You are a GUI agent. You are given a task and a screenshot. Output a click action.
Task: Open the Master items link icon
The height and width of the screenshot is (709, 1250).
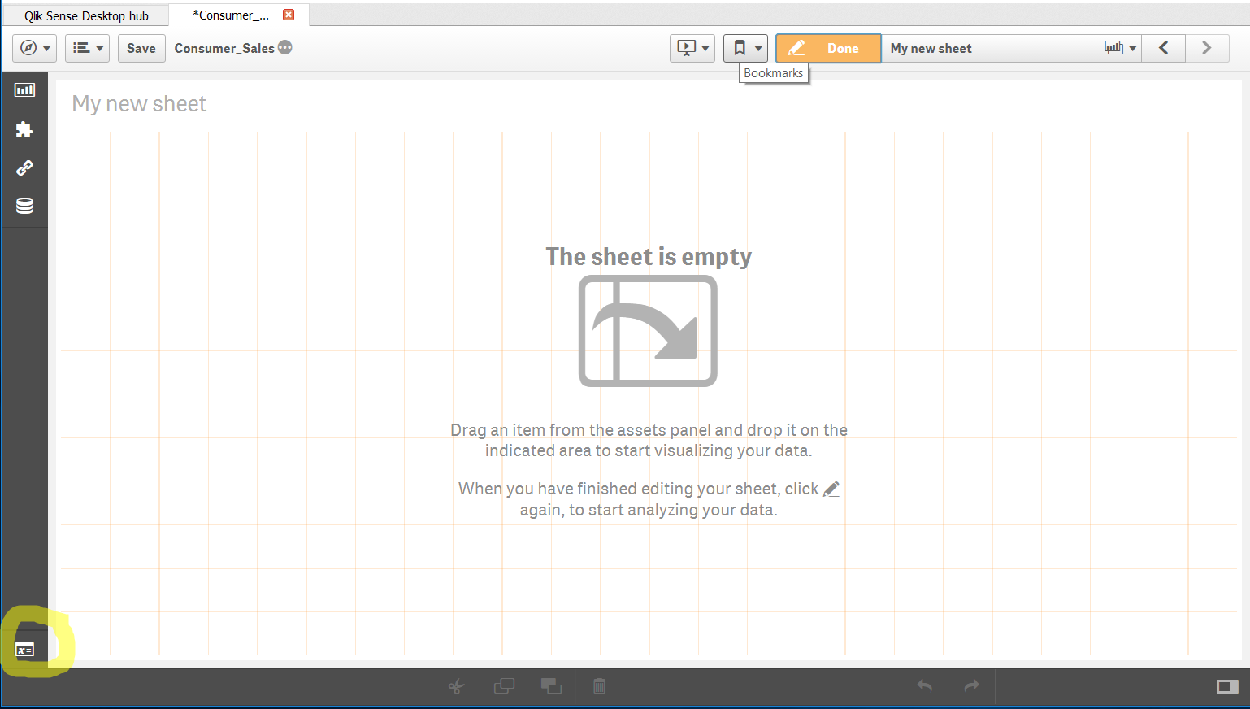click(24, 167)
